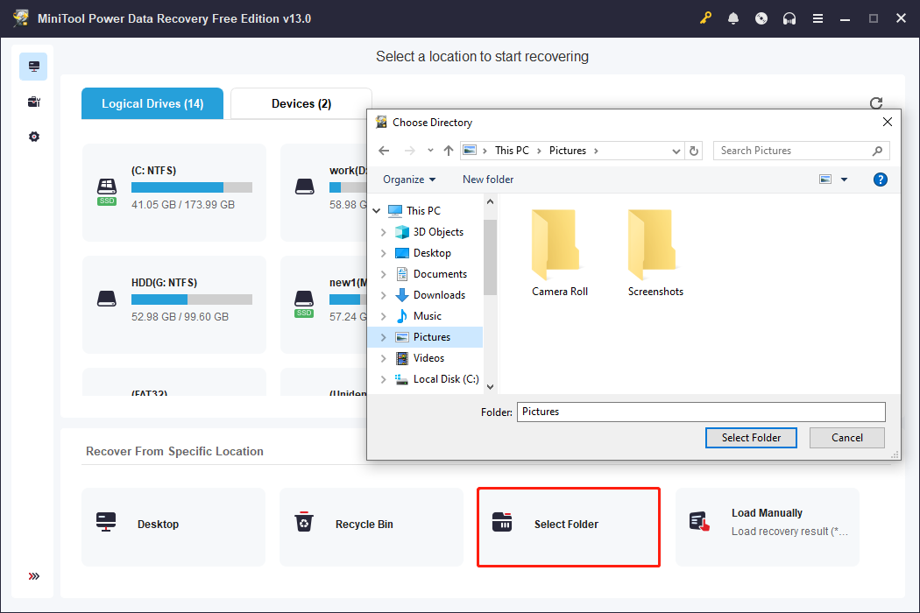Open the settings gear icon in sidebar

[33, 137]
